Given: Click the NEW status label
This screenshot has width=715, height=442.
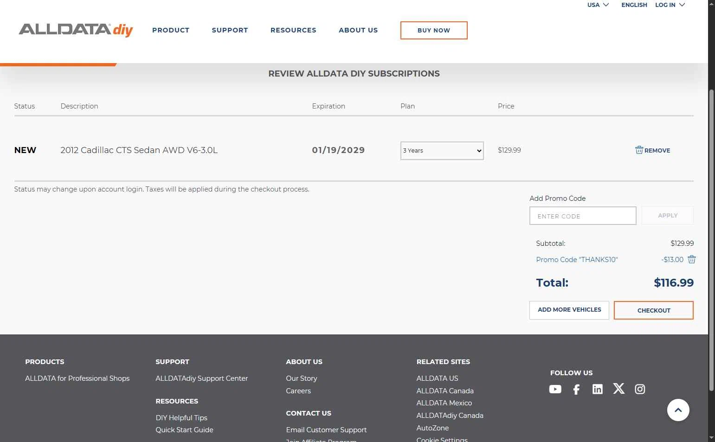Looking at the screenshot, I should click(x=25, y=150).
